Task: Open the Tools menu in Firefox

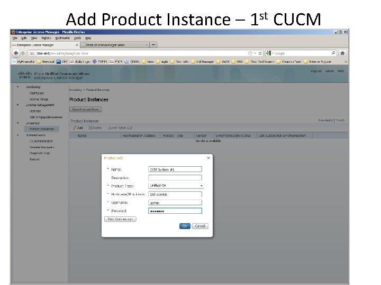Action: pyautogui.click(x=77, y=38)
